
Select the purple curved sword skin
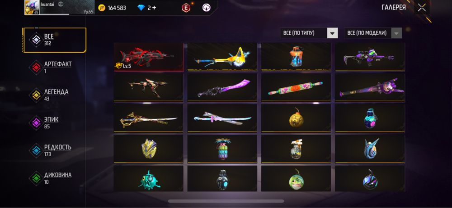pos(222,87)
